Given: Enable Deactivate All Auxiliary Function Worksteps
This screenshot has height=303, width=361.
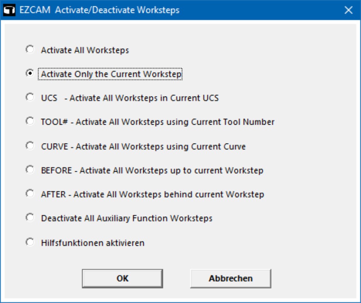Looking at the screenshot, I should 30,218.
